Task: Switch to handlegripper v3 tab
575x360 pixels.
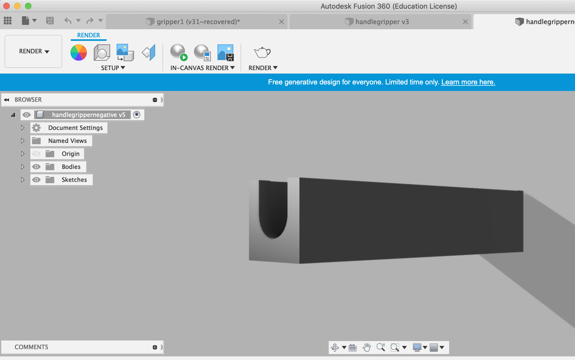Action: click(382, 22)
